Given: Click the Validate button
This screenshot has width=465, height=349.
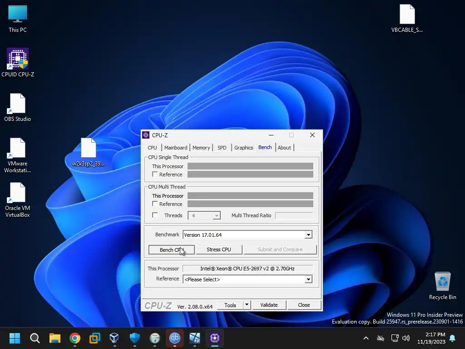Looking at the screenshot, I should pos(269,305).
